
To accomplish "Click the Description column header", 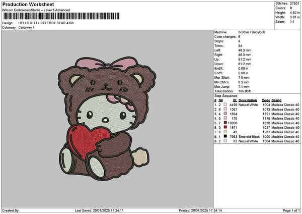I will (248, 100).
